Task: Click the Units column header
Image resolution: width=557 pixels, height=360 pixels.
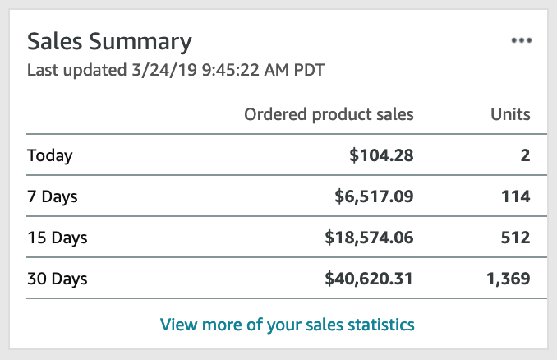Action: [510, 114]
